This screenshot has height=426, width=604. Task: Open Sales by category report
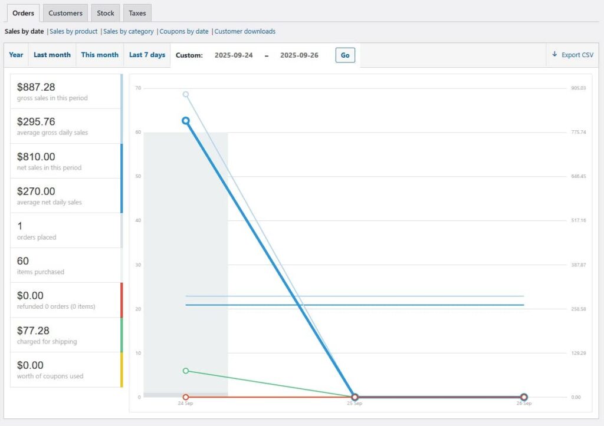click(x=129, y=31)
